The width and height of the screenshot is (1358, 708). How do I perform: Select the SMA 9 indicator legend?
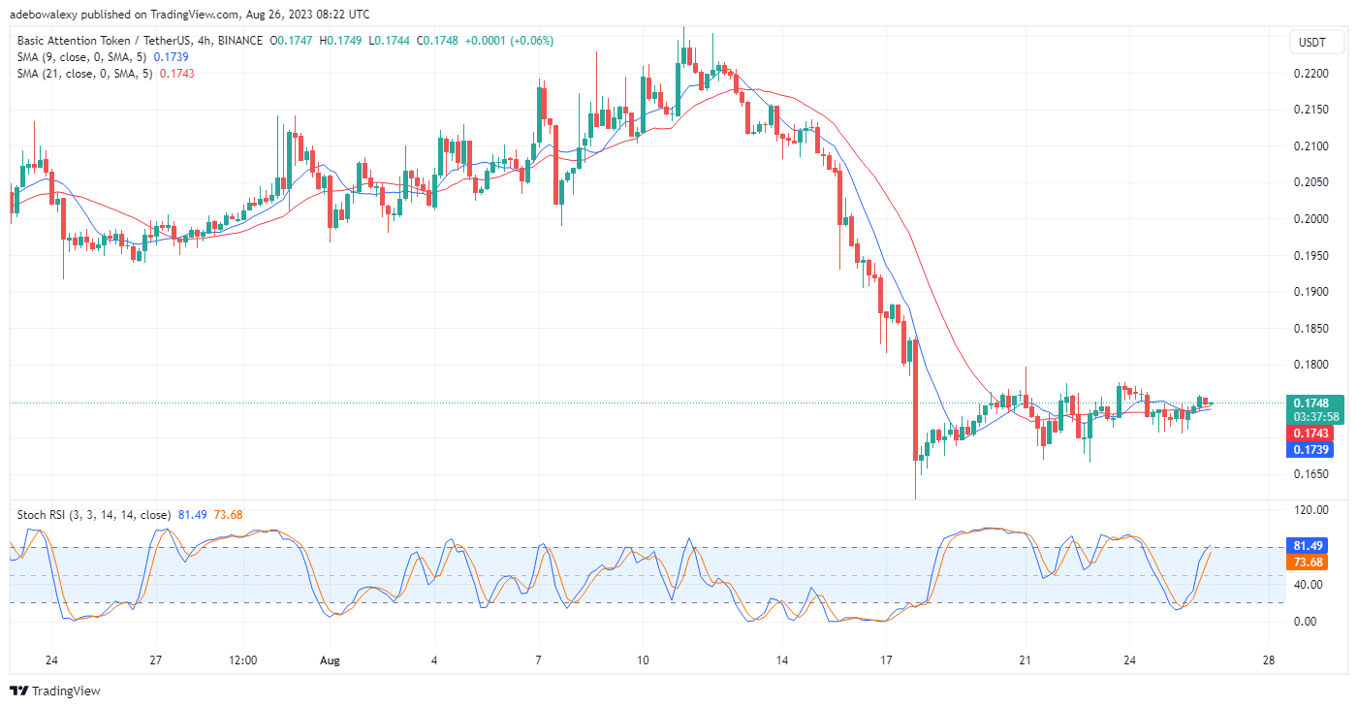[x=83, y=57]
